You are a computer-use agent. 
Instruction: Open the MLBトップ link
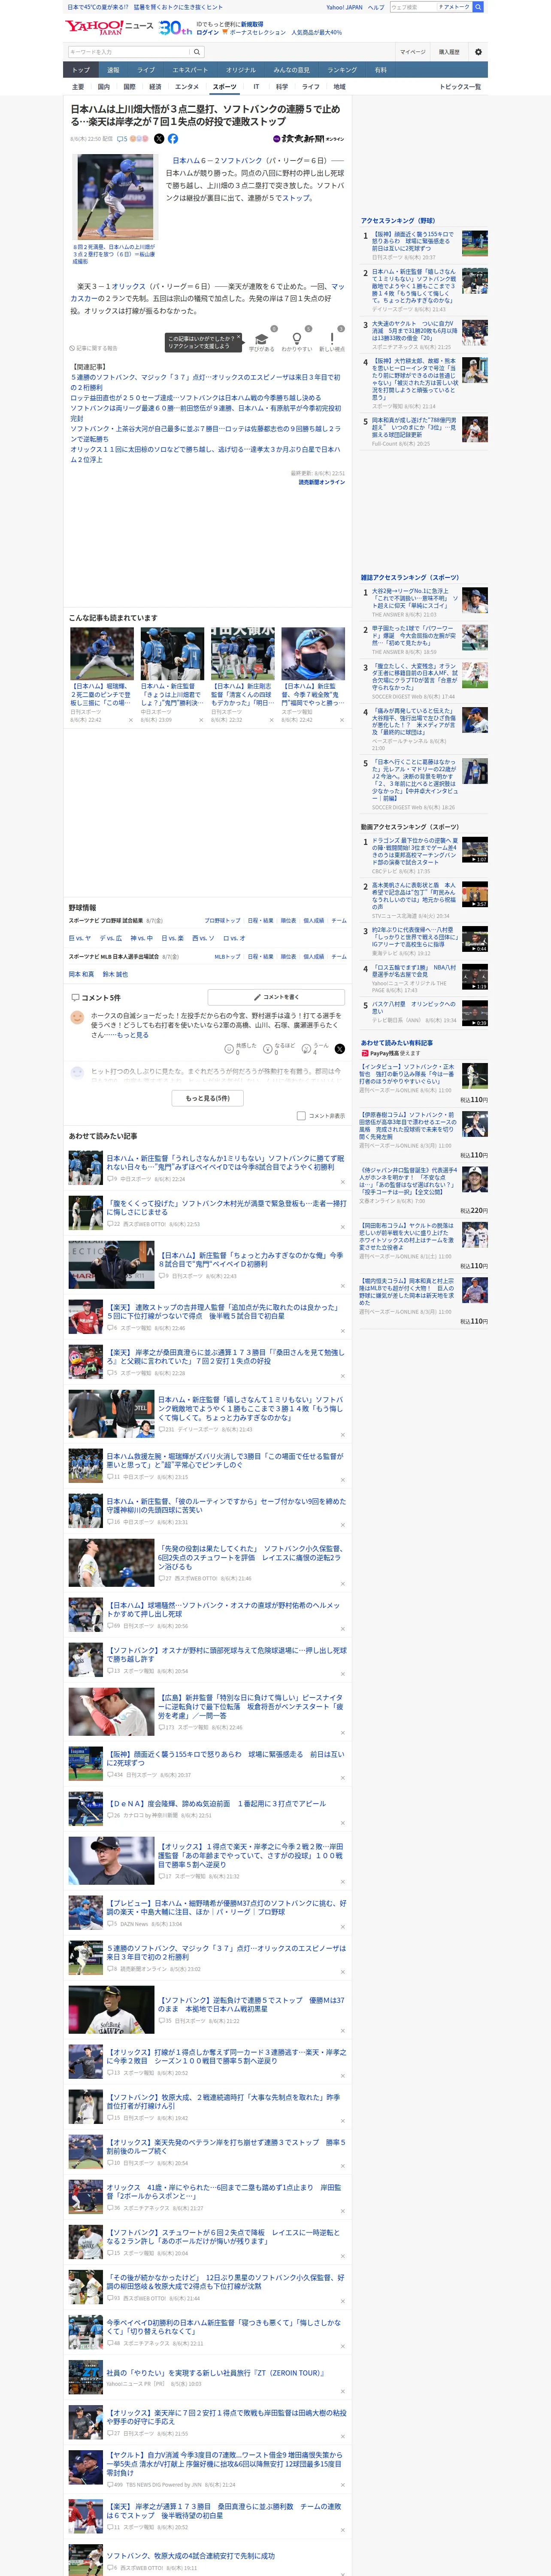pos(227,956)
